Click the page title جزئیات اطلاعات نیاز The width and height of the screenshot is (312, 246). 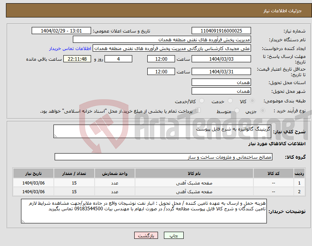pos(283,11)
